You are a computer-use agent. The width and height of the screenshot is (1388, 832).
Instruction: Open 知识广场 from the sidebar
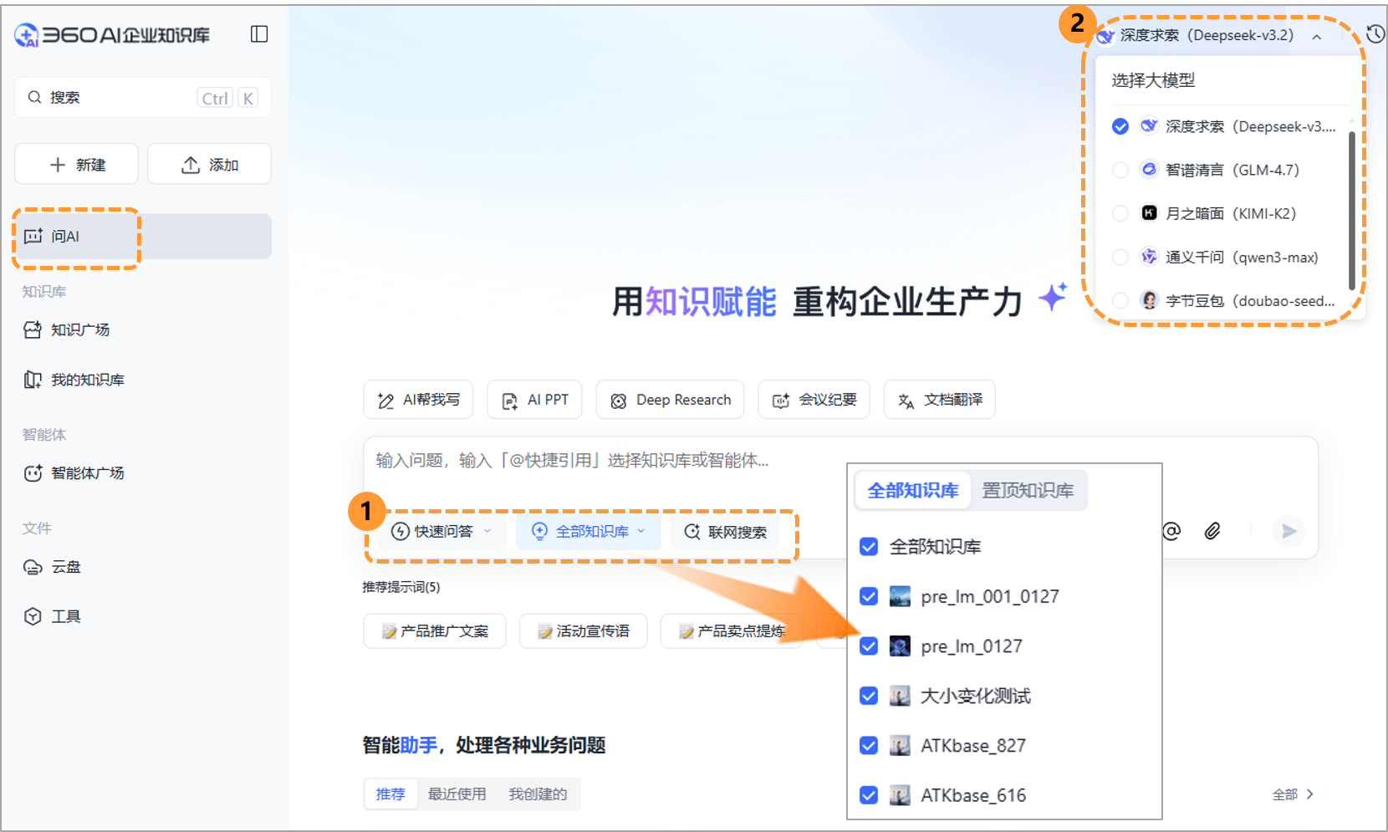(79, 329)
